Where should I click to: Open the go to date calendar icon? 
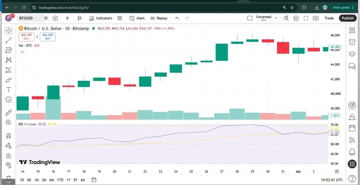tap(94, 180)
